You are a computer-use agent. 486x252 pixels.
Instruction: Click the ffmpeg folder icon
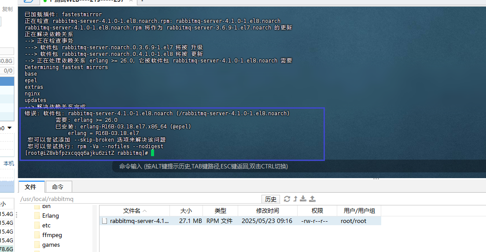point(37,235)
